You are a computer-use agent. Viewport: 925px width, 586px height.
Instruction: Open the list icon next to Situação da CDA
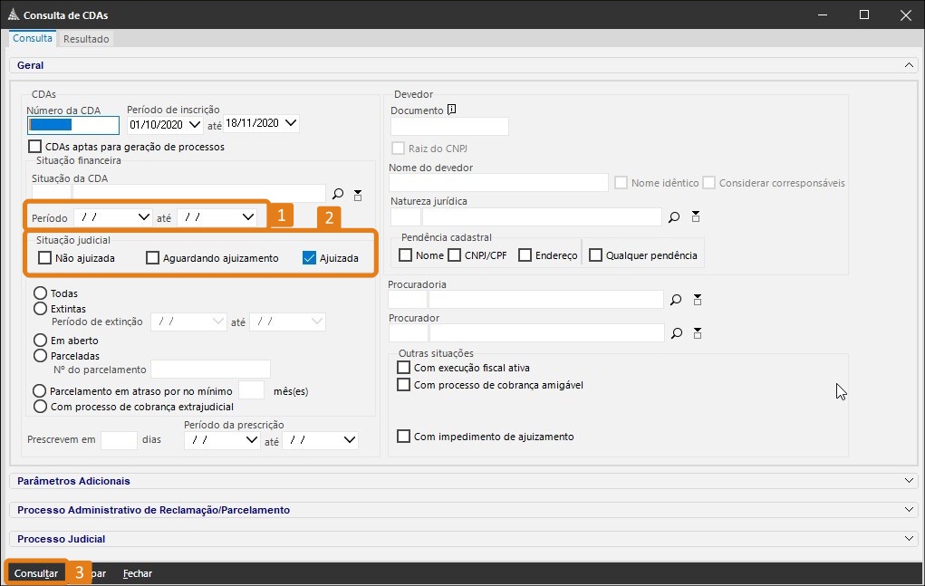point(358,195)
